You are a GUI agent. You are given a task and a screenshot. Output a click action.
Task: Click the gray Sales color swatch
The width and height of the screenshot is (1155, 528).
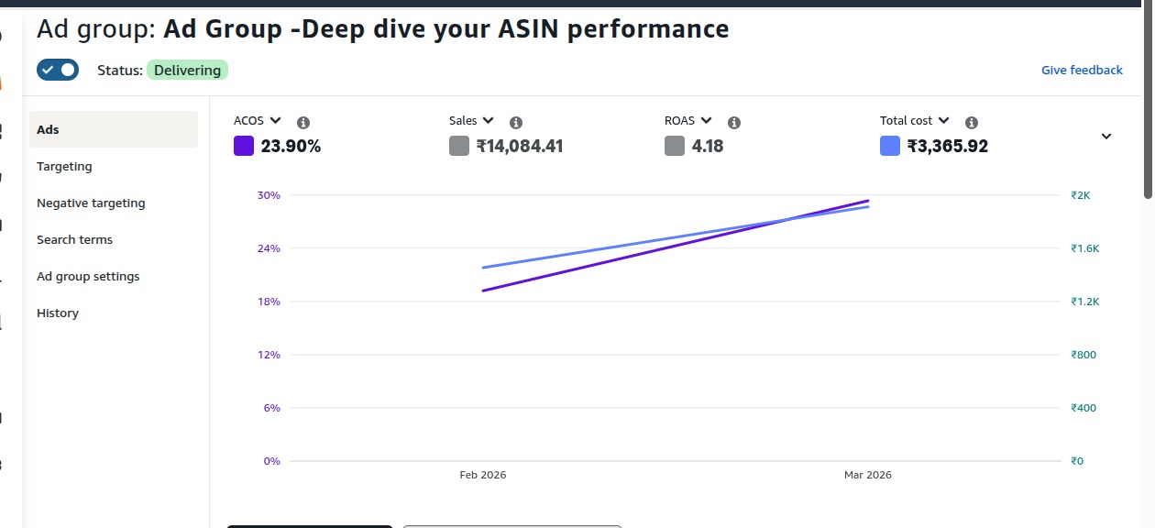tap(459, 146)
